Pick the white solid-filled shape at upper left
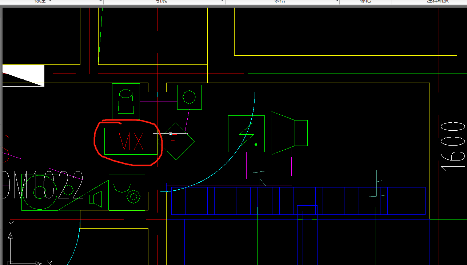Screen dimensions: 467x265 (23, 76)
